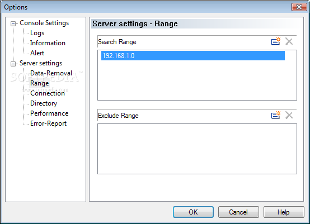
Task: Show the Directory settings
Action: tap(44, 103)
